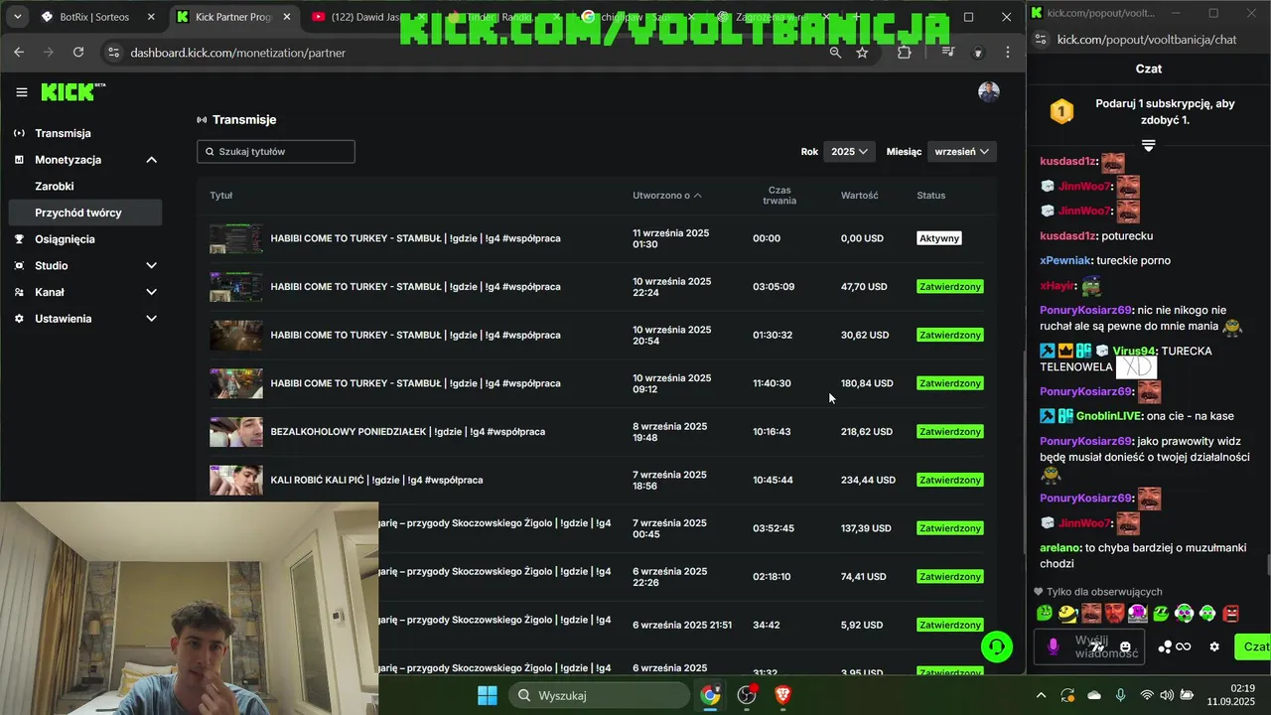Open the Wi-Fi network tray icon

coord(1147,695)
